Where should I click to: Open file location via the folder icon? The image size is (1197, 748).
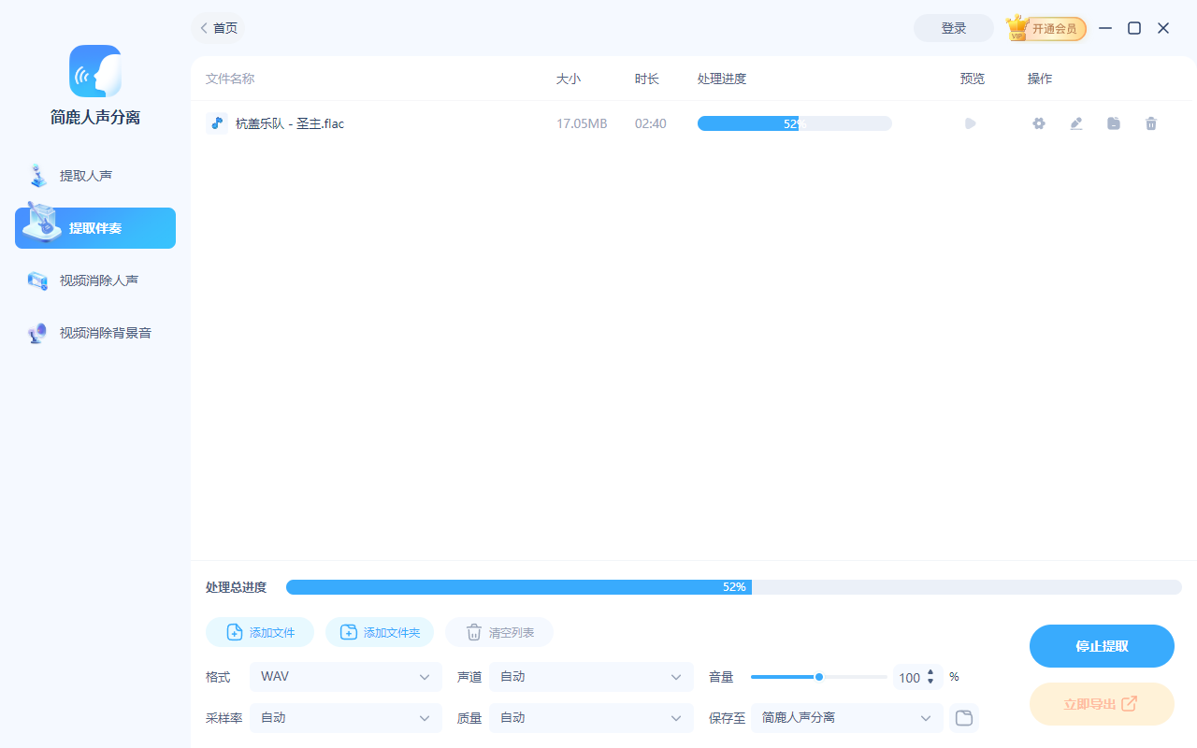point(1113,122)
